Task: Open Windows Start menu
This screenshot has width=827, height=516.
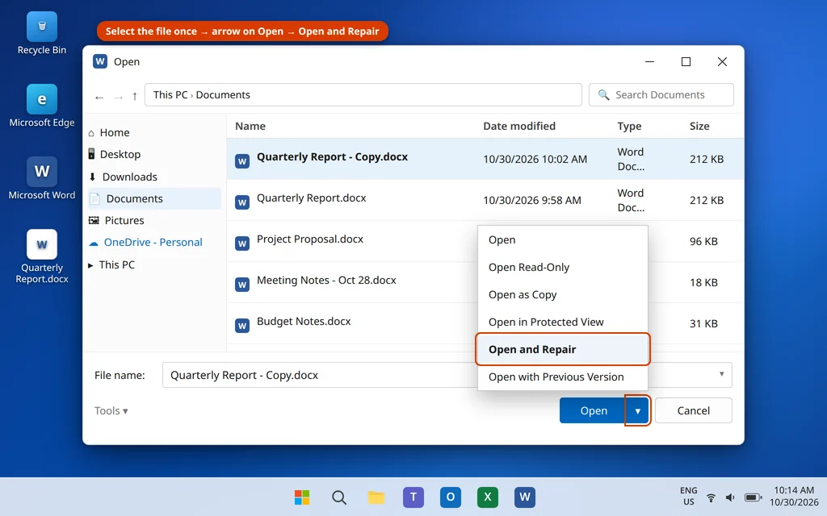Action: coord(302,497)
